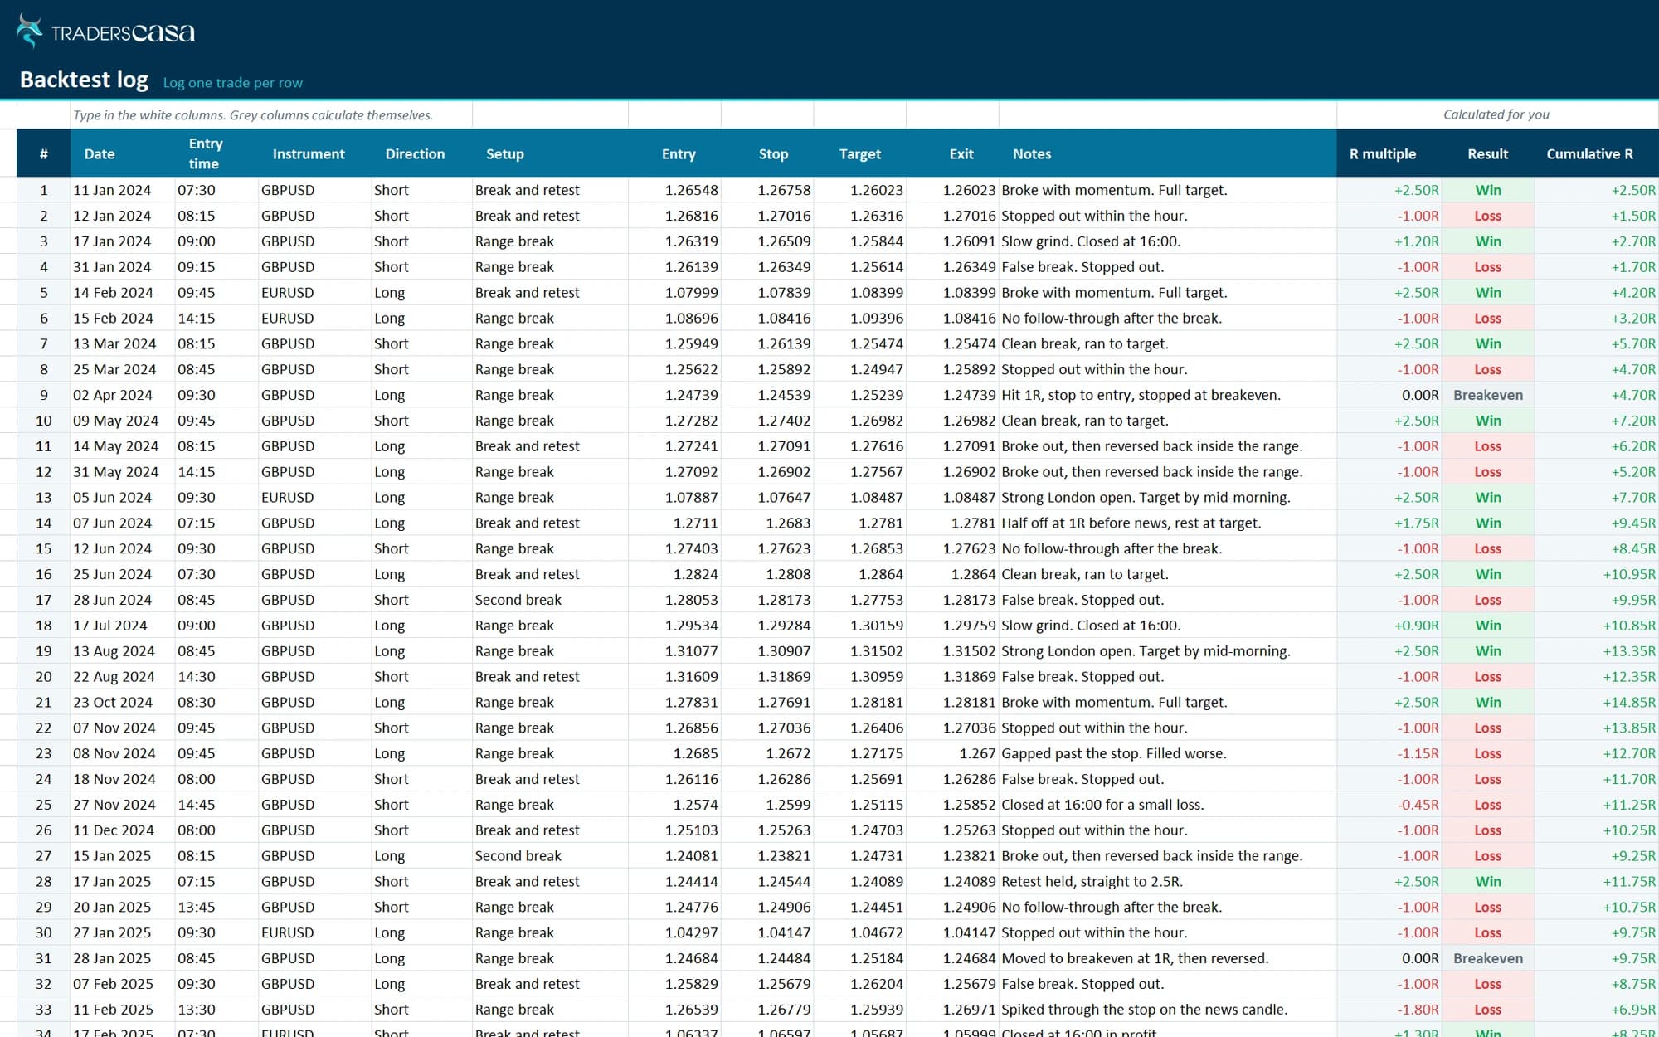Select the 'Calculated for you' label cell

1497,114
